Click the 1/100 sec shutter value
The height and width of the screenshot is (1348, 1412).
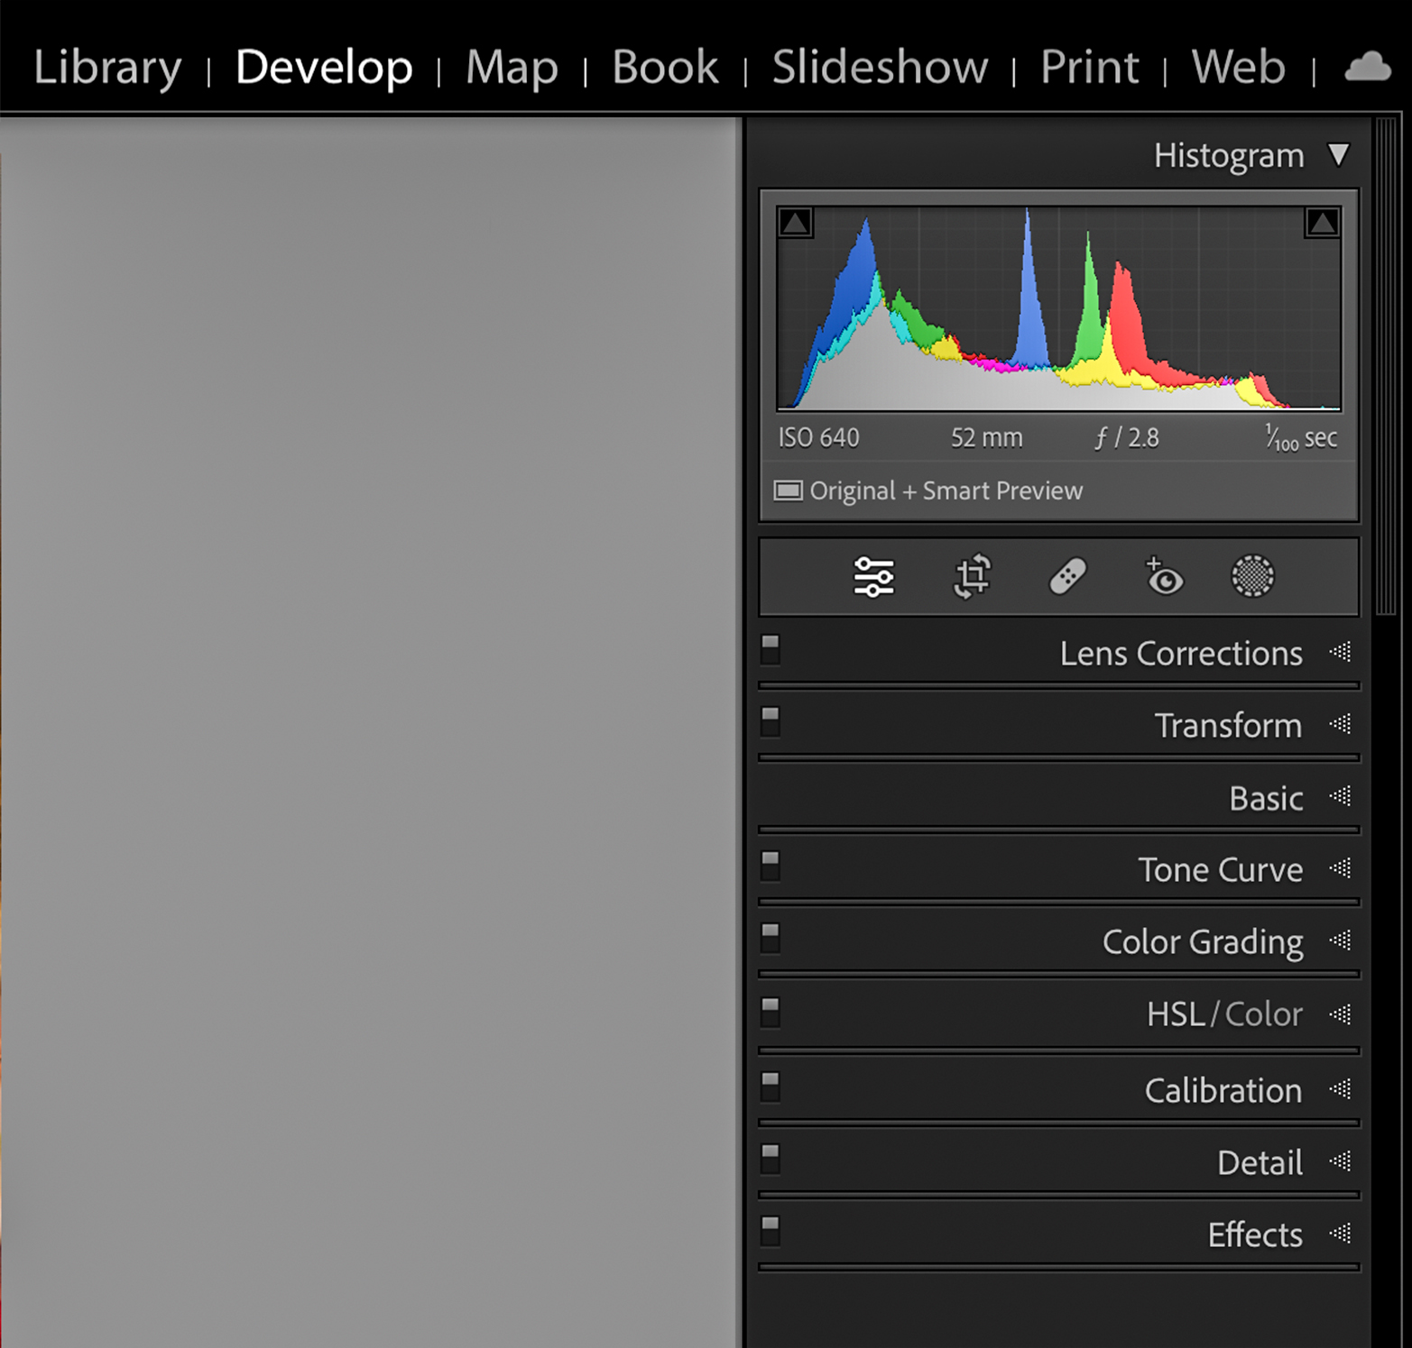coord(1300,438)
